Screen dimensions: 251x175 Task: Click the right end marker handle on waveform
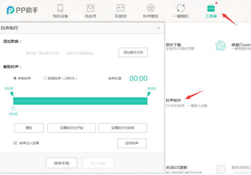click(149, 93)
